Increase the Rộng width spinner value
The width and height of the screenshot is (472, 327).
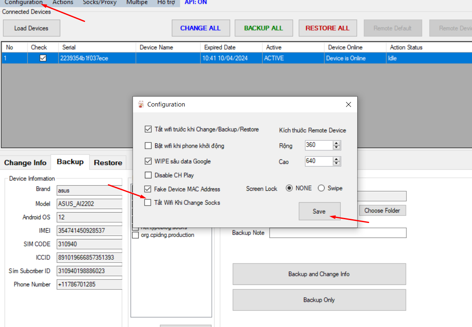coord(337,143)
